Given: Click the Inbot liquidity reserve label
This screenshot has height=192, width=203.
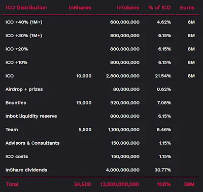Looking at the screenshot, I should pyautogui.click(x=31, y=116).
